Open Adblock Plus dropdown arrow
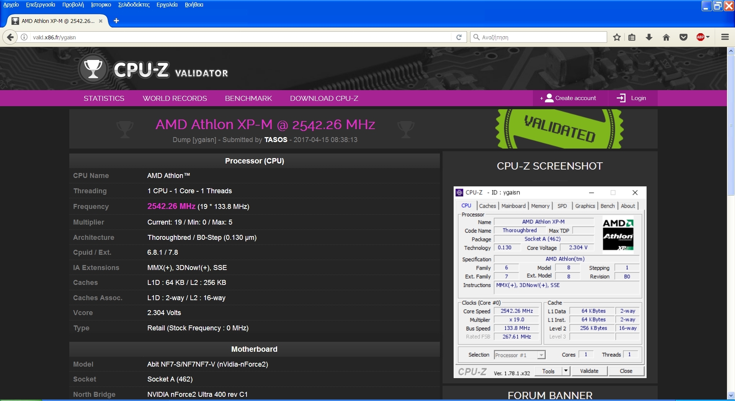 (708, 37)
